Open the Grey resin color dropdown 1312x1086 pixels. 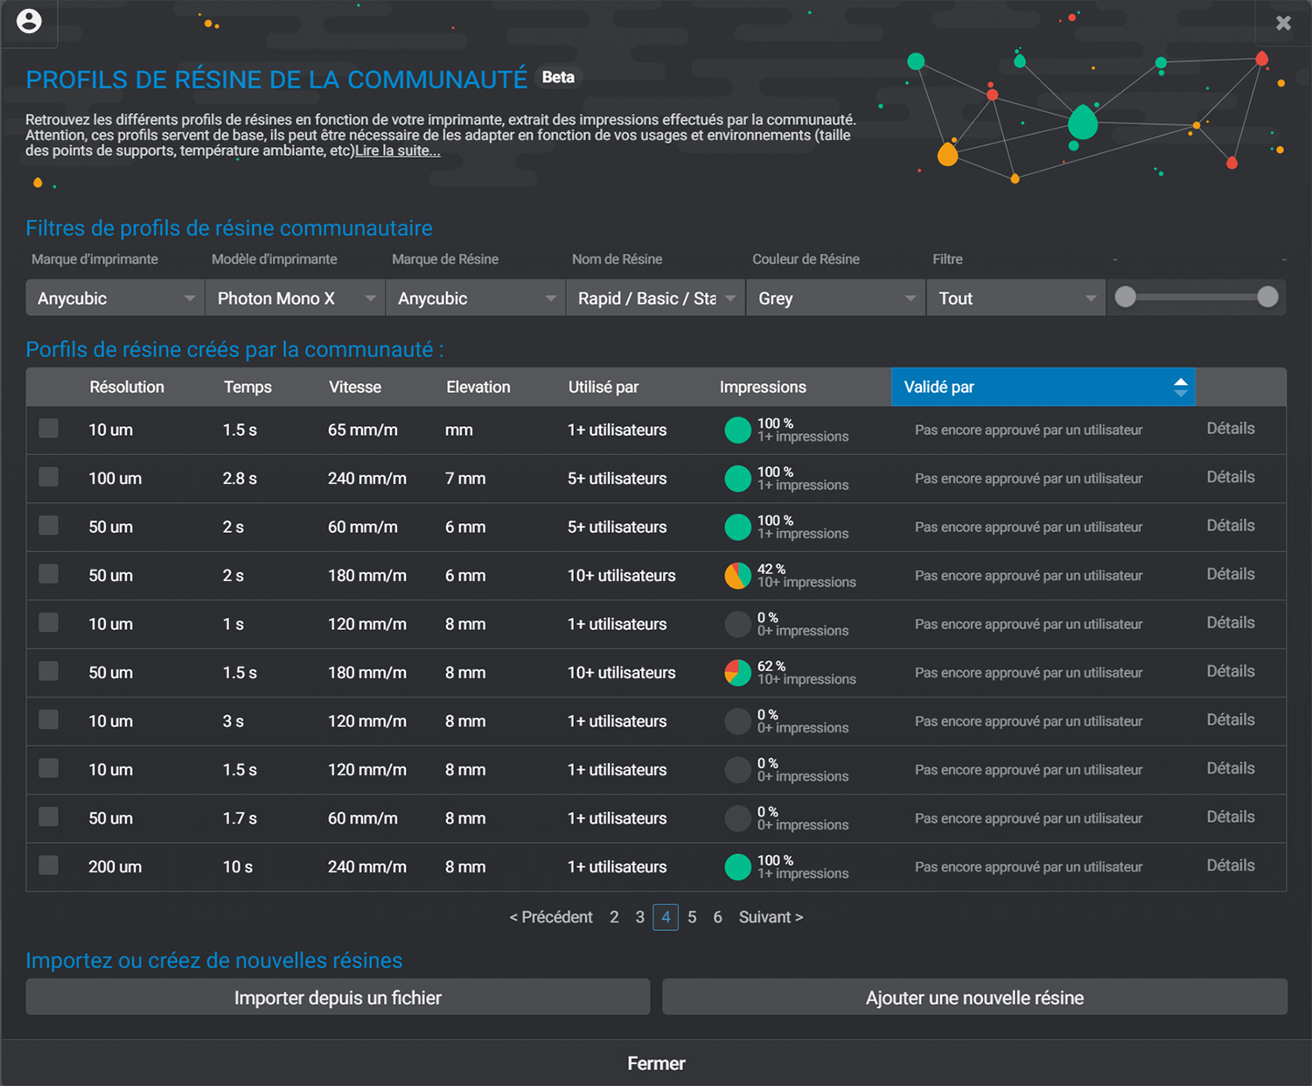[x=836, y=298]
